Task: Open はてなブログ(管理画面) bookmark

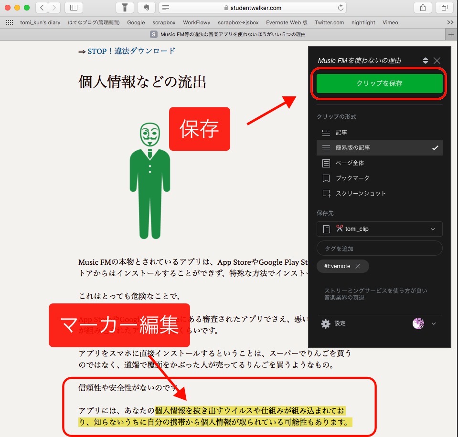Action: pyautogui.click(x=94, y=22)
